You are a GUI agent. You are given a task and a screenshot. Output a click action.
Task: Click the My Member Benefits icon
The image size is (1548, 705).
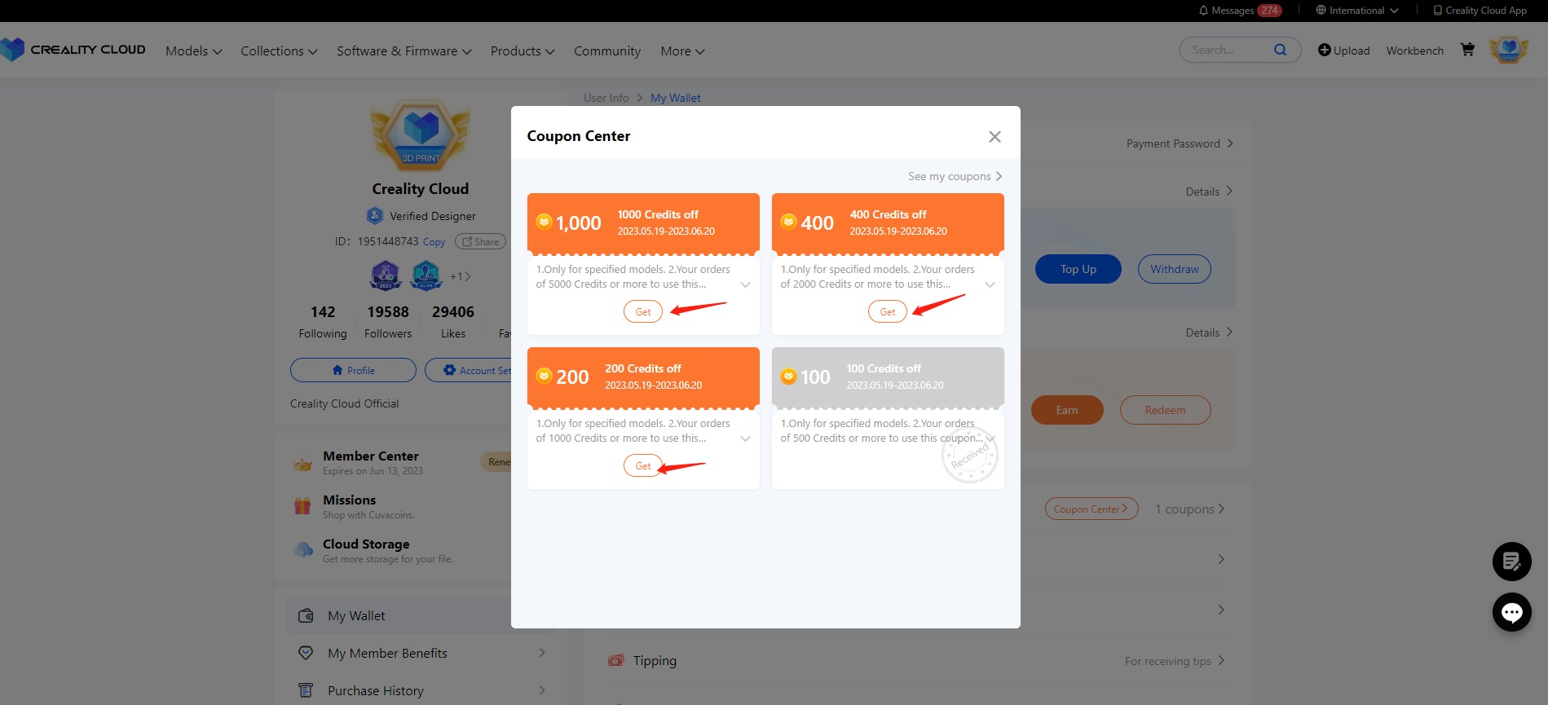[306, 653]
